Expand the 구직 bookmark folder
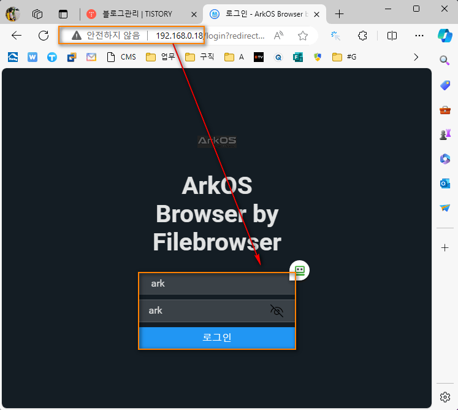The width and height of the screenshot is (458, 410). [199, 57]
